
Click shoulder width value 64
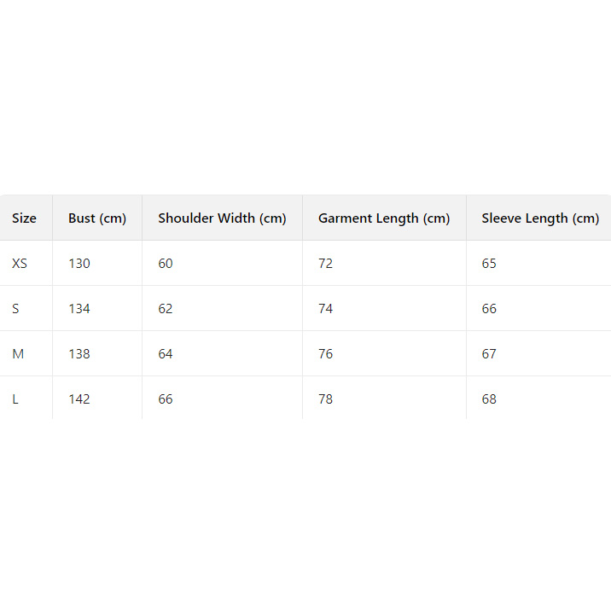166,354
